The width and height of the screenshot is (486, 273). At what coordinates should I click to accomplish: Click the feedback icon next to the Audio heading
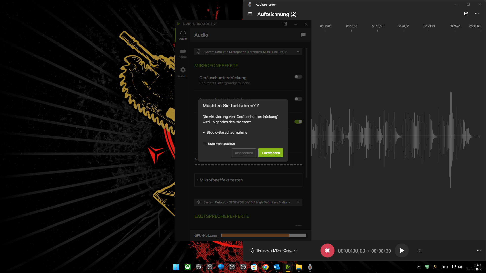(303, 35)
